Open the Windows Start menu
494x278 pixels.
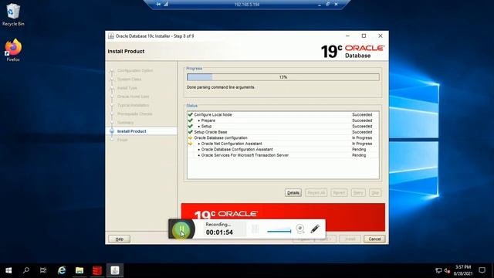[x=8, y=270]
